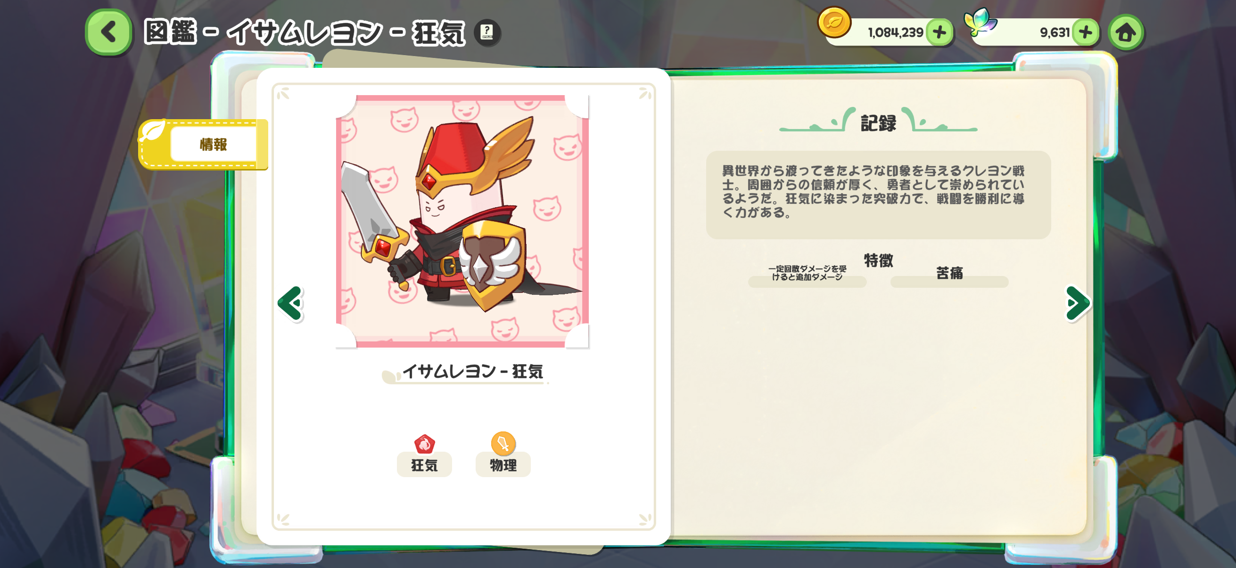Click the character portrait image
Viewport: 1236px width, 568px height.
tap(462, 221)
